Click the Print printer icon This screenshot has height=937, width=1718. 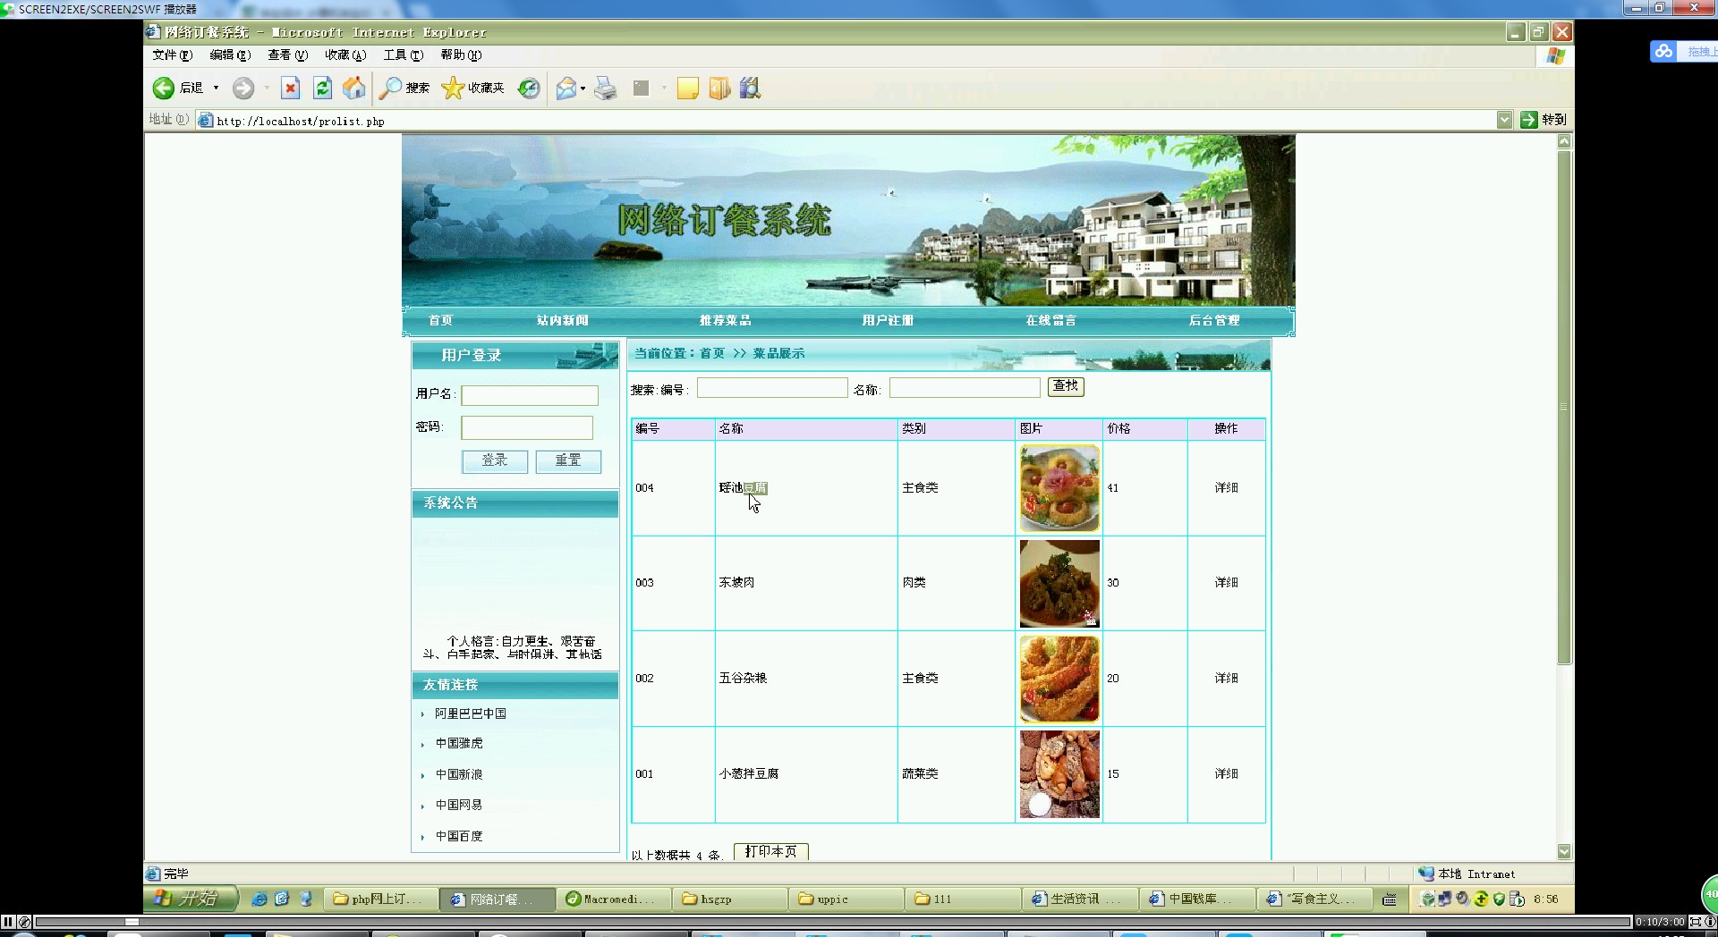(606, 88)
